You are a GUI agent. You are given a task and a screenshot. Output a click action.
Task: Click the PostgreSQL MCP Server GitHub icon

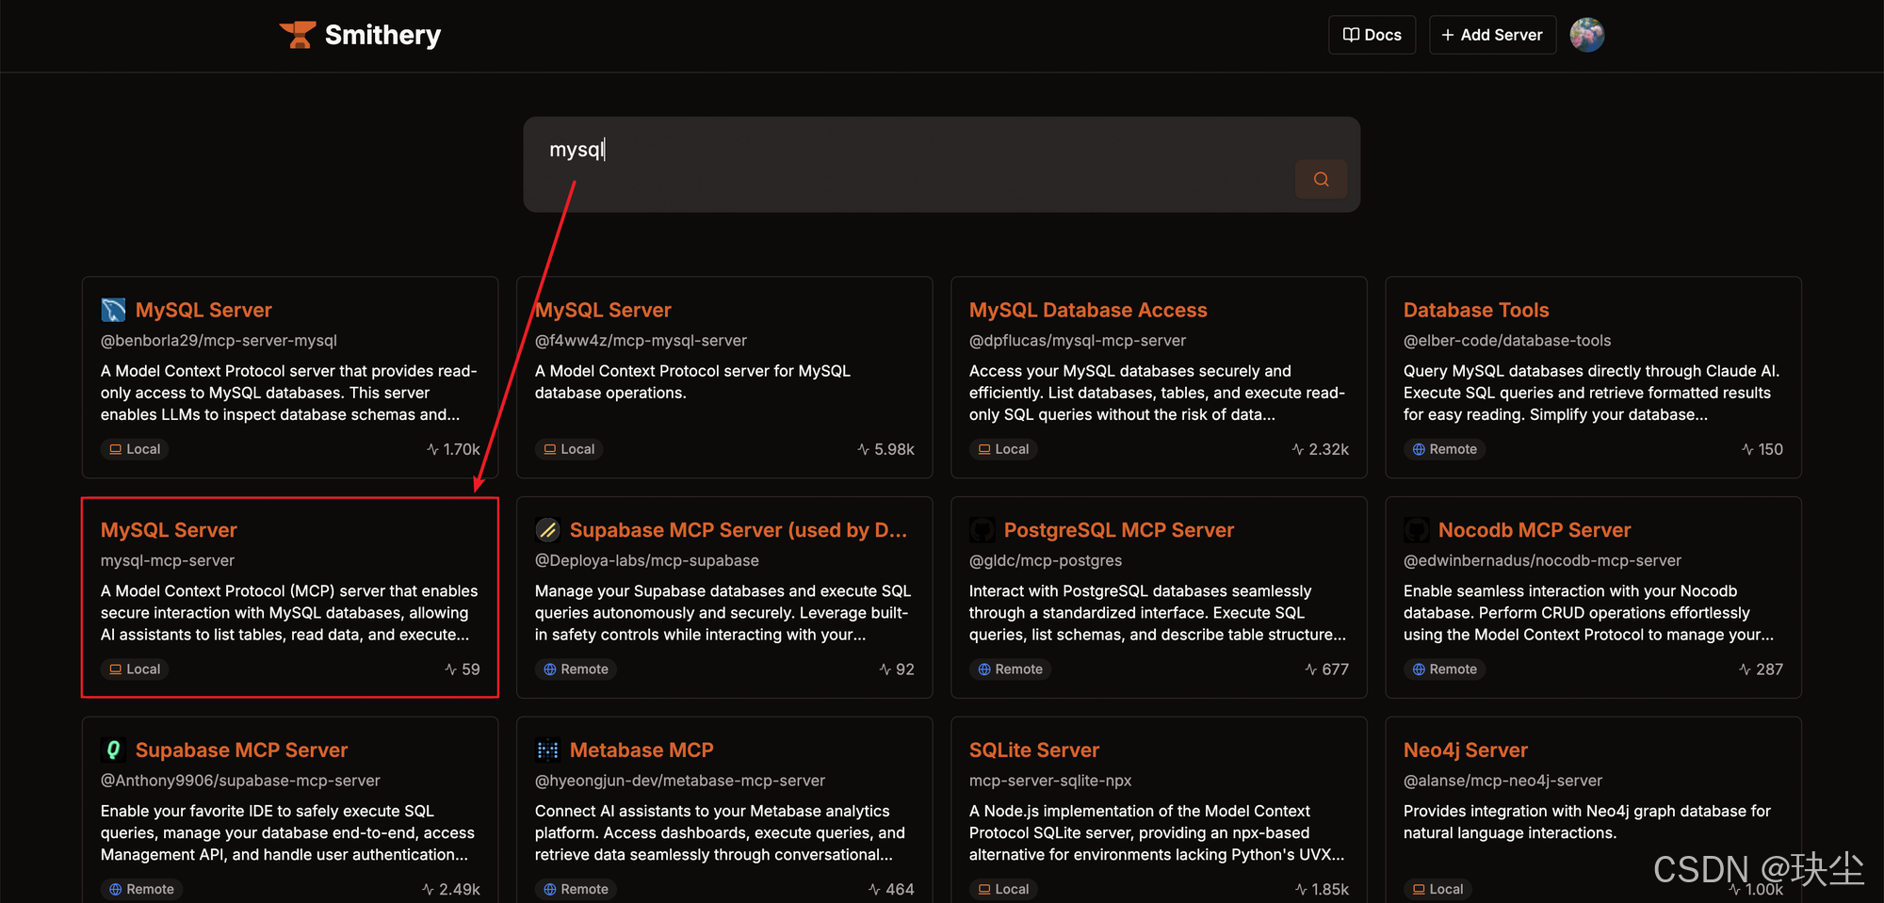[x=982, y=530]
